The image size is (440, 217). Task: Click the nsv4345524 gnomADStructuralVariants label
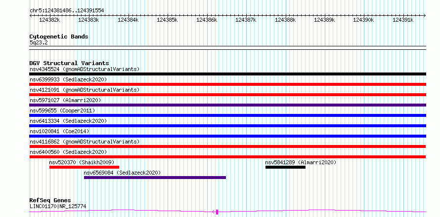click(x=85, y=69)
